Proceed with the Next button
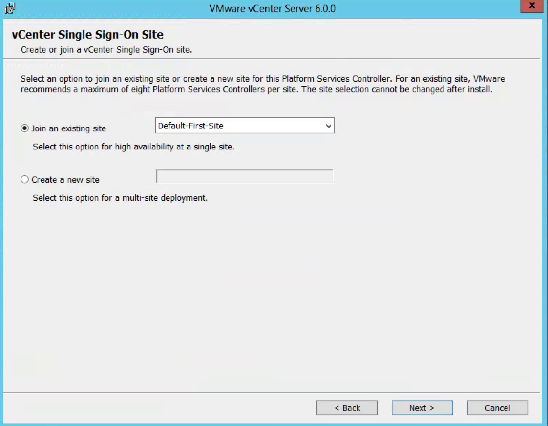 [x=422, y=408]
